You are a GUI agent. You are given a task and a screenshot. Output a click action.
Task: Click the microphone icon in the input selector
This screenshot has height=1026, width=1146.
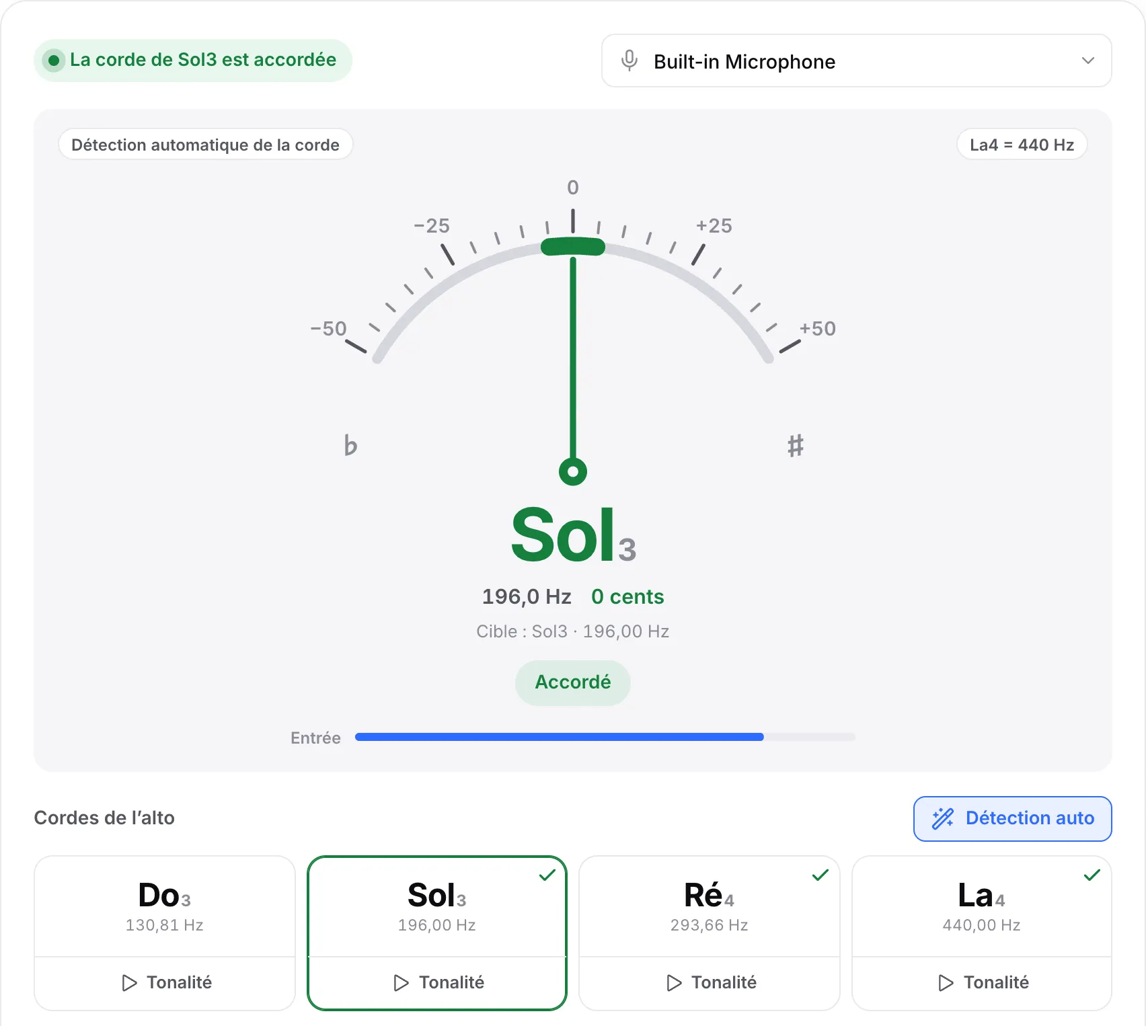(x=629, y=61)
